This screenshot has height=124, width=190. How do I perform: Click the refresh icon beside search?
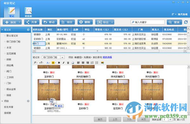click(x=186, y=22)
